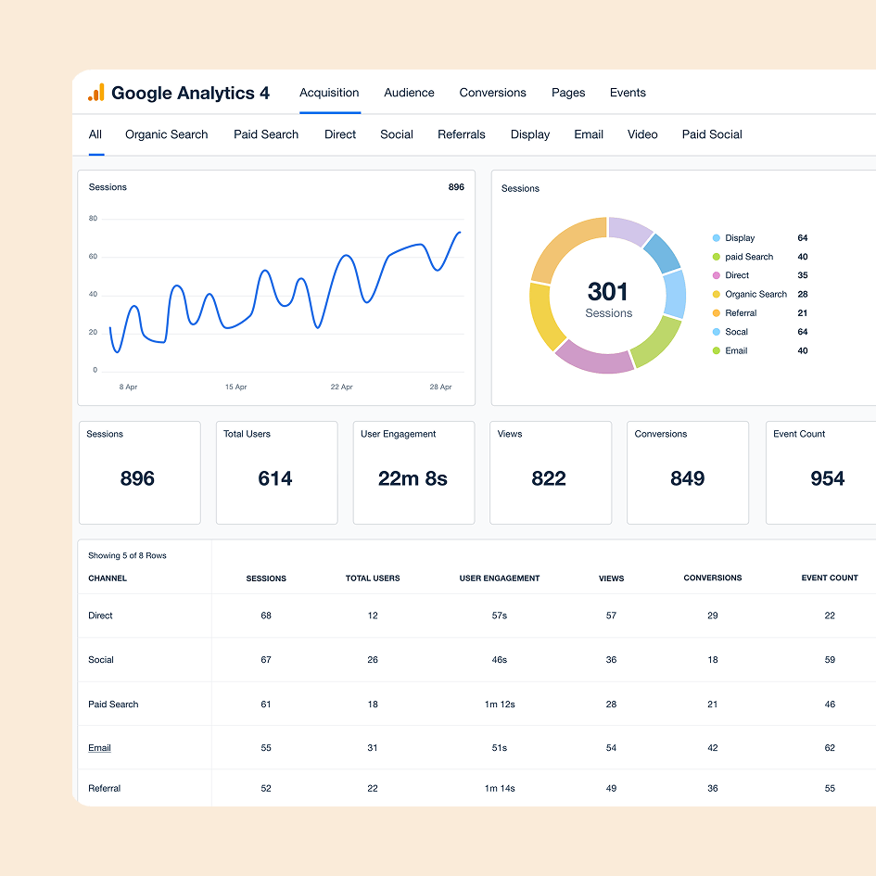Click the yellow Organic Search legend dot
The width and height of the screenshot is (876, 876).
point(717,294)
